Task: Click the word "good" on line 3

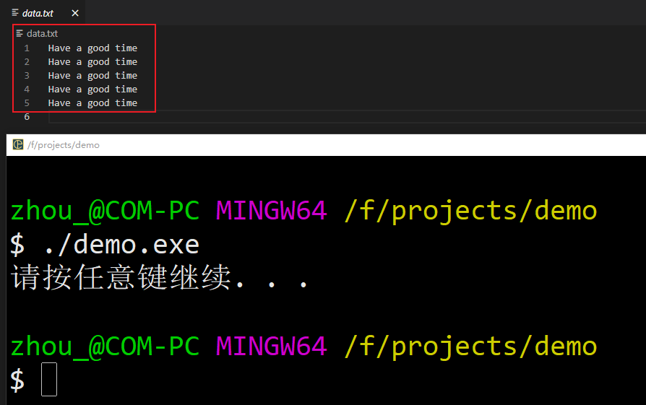Action: click(x=98, y=76)
